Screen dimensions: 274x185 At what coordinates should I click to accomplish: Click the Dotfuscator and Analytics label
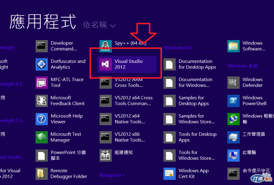tap(68, 64)
